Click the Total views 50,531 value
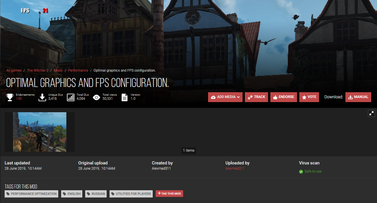 pos(108,99)
